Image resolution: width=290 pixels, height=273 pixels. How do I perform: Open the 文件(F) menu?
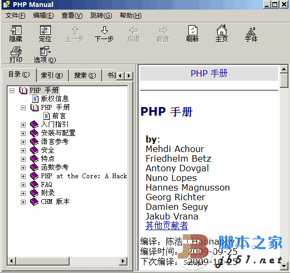(x=16, y=16)
